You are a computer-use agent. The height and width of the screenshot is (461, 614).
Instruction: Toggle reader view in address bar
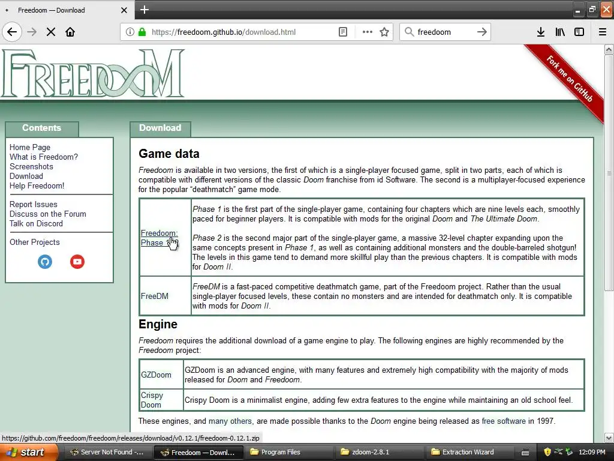pos(342,32)
